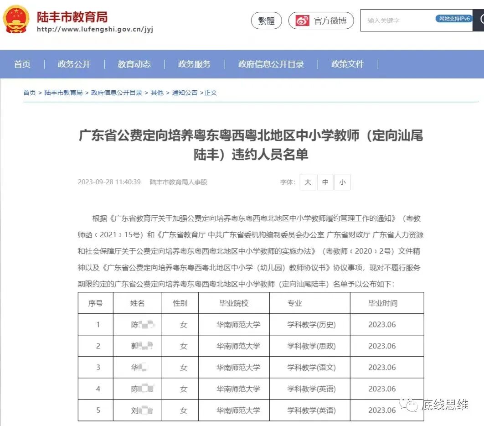484x426 pixels.
Task: Click the 毕业时间 column header
Action: (387, 303)
